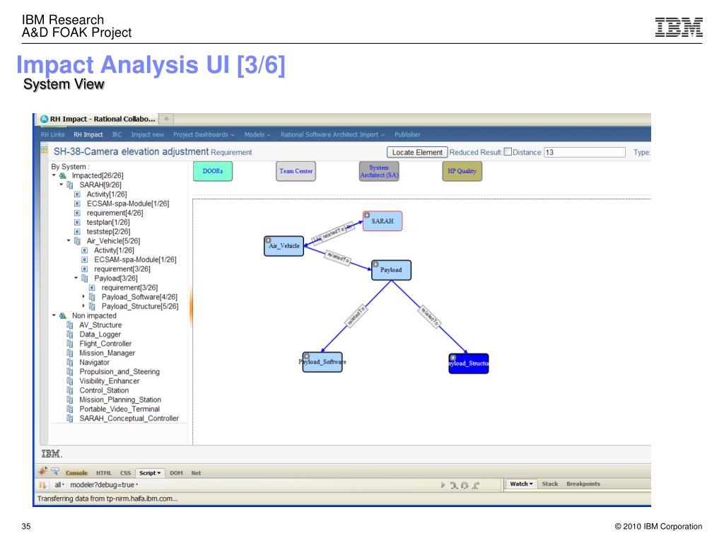Viewport: 724px width, 543px height.
Task: Click element icon beside testplan[1/26]
Action: click(x=77, y=222)
